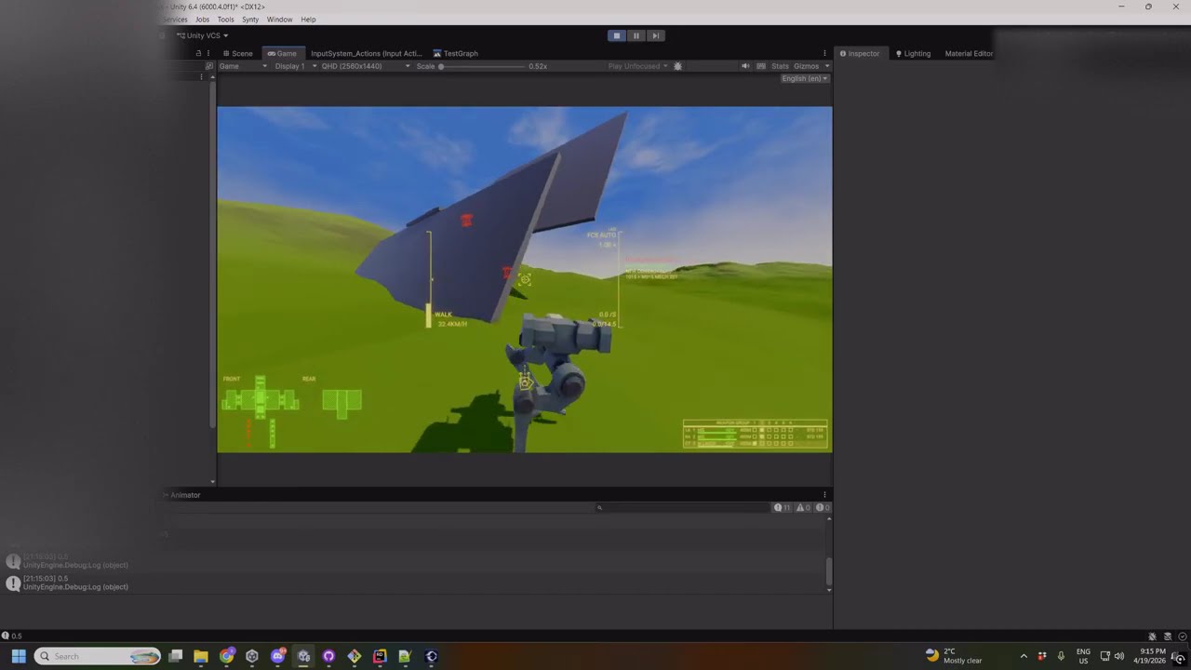Open Task View on taskbar
Screen dimensions: 1191x670
[x=175, y=656]
